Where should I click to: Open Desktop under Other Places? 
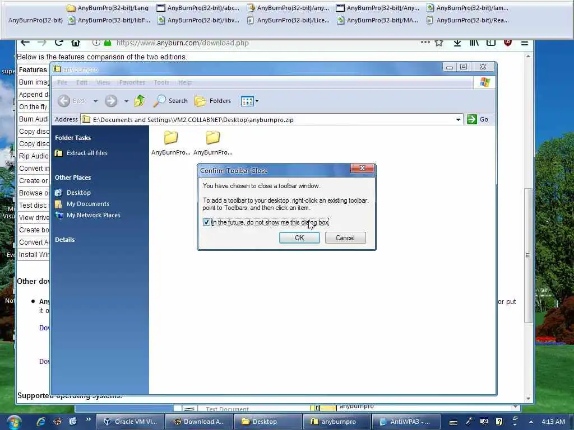click(78, 193)
